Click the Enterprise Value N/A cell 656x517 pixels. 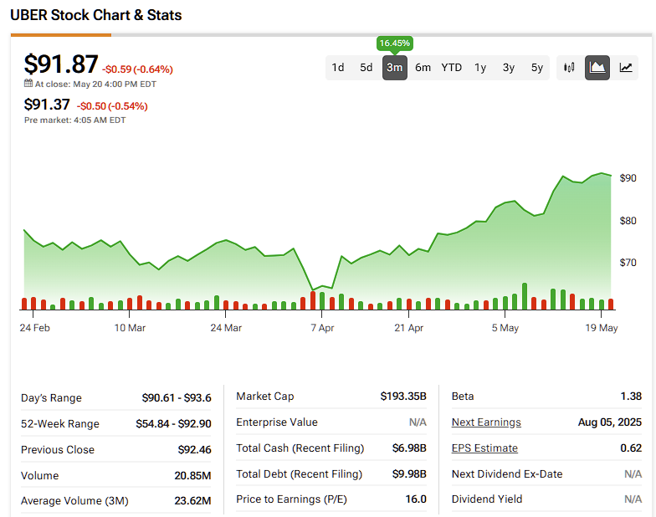click(x=418, y=422)
